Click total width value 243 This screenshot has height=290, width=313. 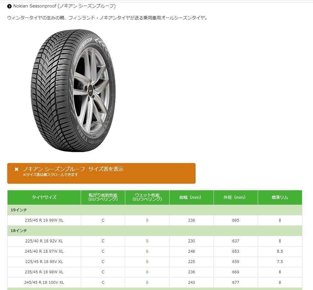point(192,282)
